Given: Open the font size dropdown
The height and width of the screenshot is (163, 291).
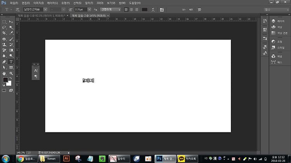Looking at the screenshot, I should pos(89,10).
